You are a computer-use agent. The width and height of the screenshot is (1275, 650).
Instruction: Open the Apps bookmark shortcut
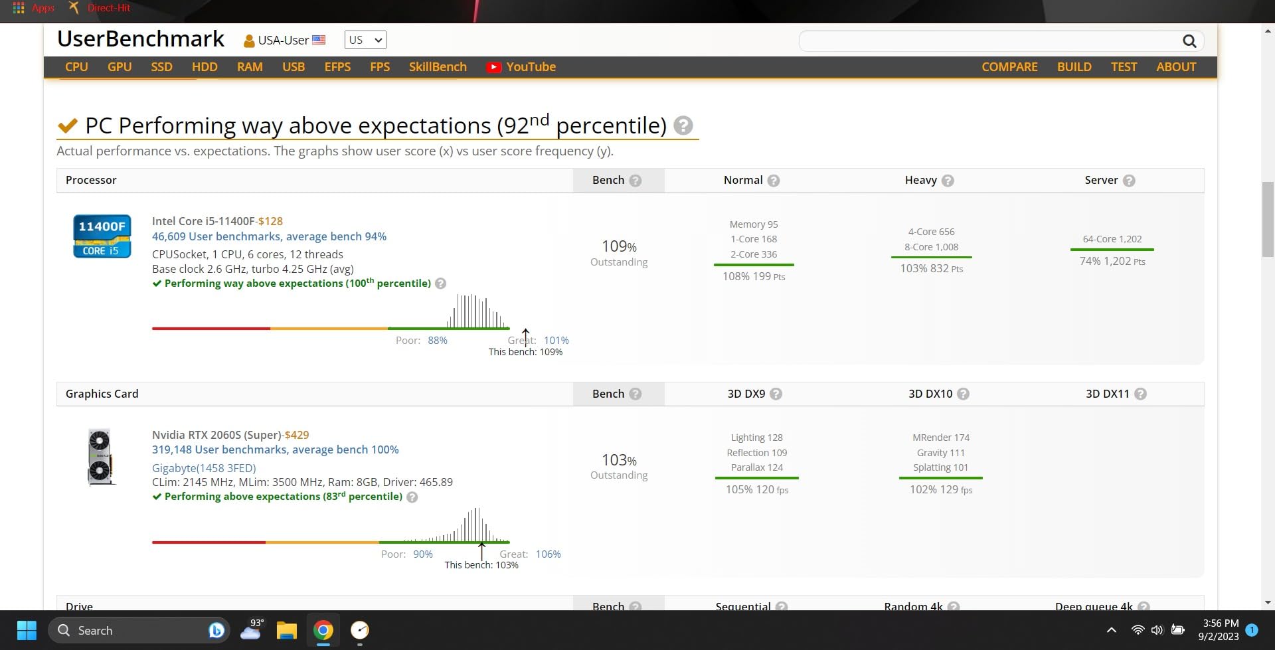click(x=34, y=8)
